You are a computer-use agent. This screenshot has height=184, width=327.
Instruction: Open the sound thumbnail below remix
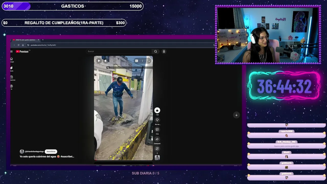157,158
